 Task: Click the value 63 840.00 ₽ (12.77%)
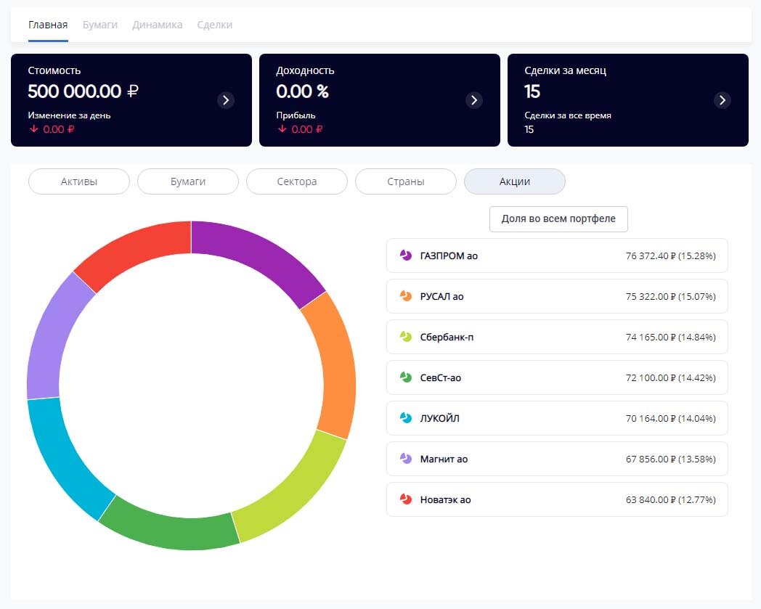[670, 500]
